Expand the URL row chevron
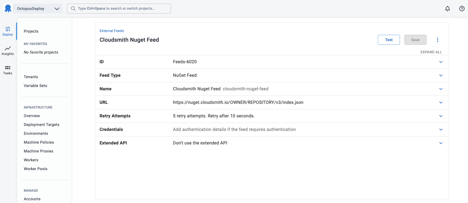The height and width of the screenshot is (203, 468). (x=441, y=102)
